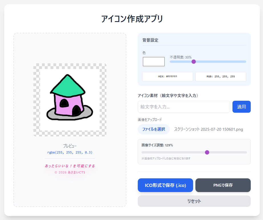Save the icon as PNG
This screenshot has width=263, height=220.
click(223, 185)
